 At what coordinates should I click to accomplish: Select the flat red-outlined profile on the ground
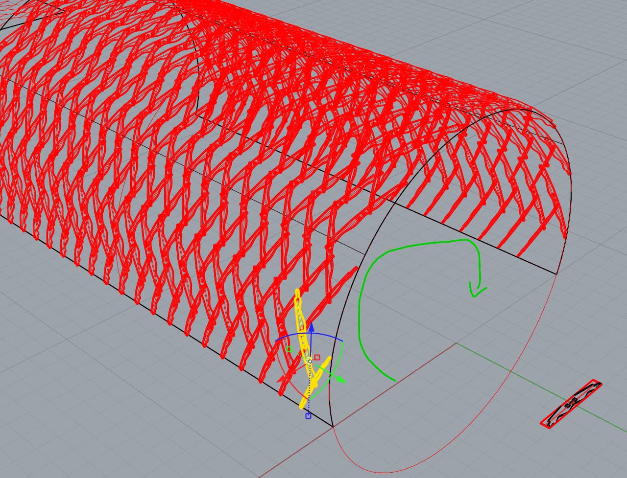[x=571, y=404]
